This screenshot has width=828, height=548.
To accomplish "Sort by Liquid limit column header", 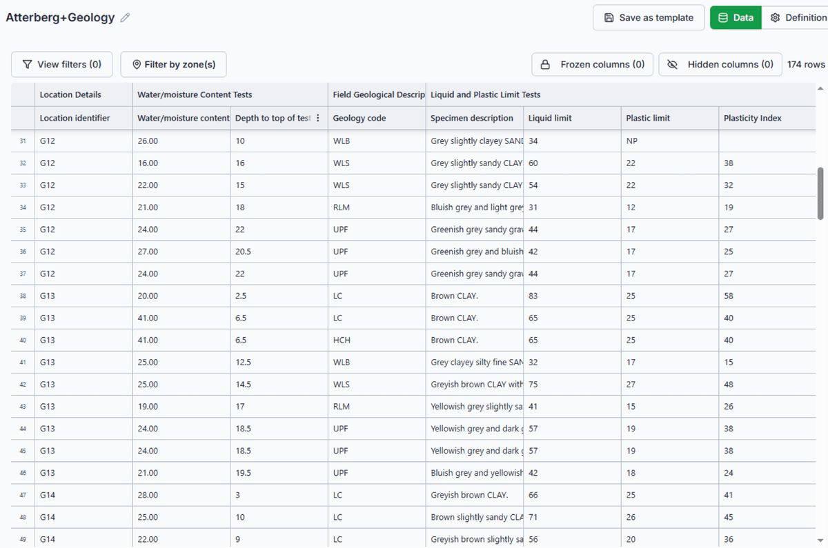I will coord(550,118).
